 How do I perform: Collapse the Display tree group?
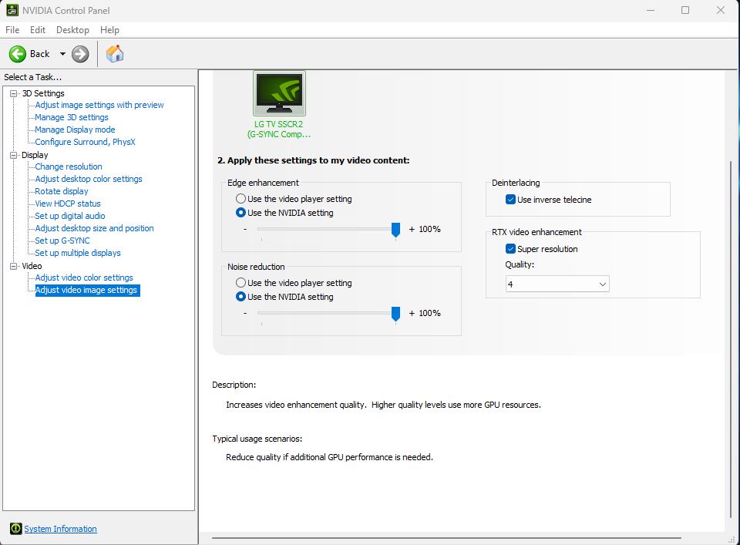click(14, 155)
